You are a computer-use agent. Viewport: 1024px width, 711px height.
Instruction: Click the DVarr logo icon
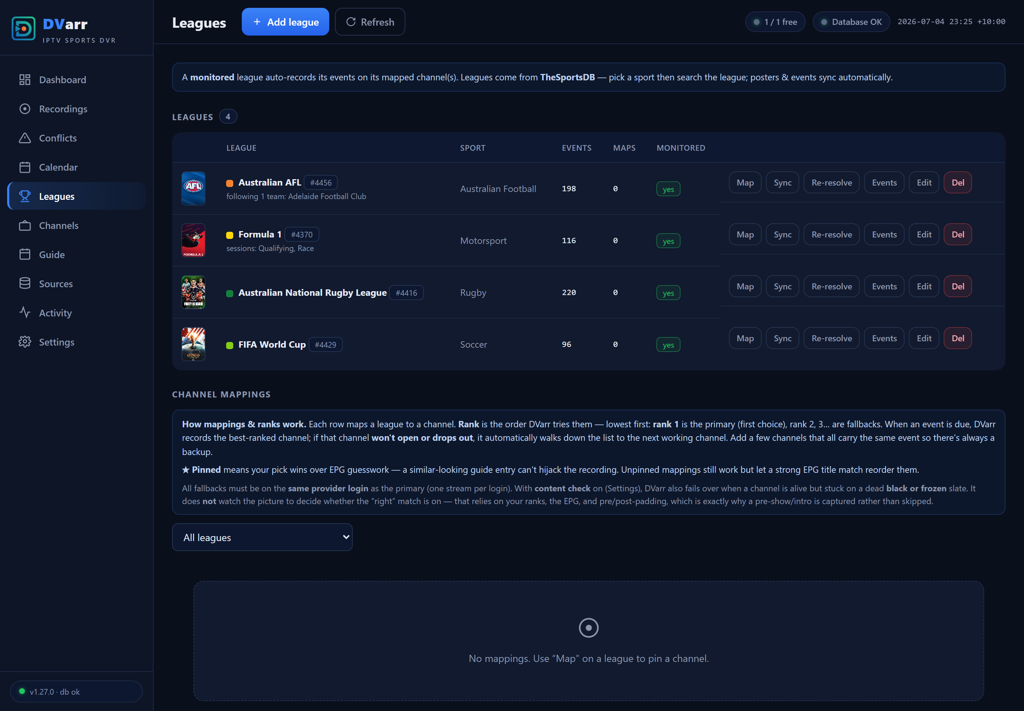(23, 28)
